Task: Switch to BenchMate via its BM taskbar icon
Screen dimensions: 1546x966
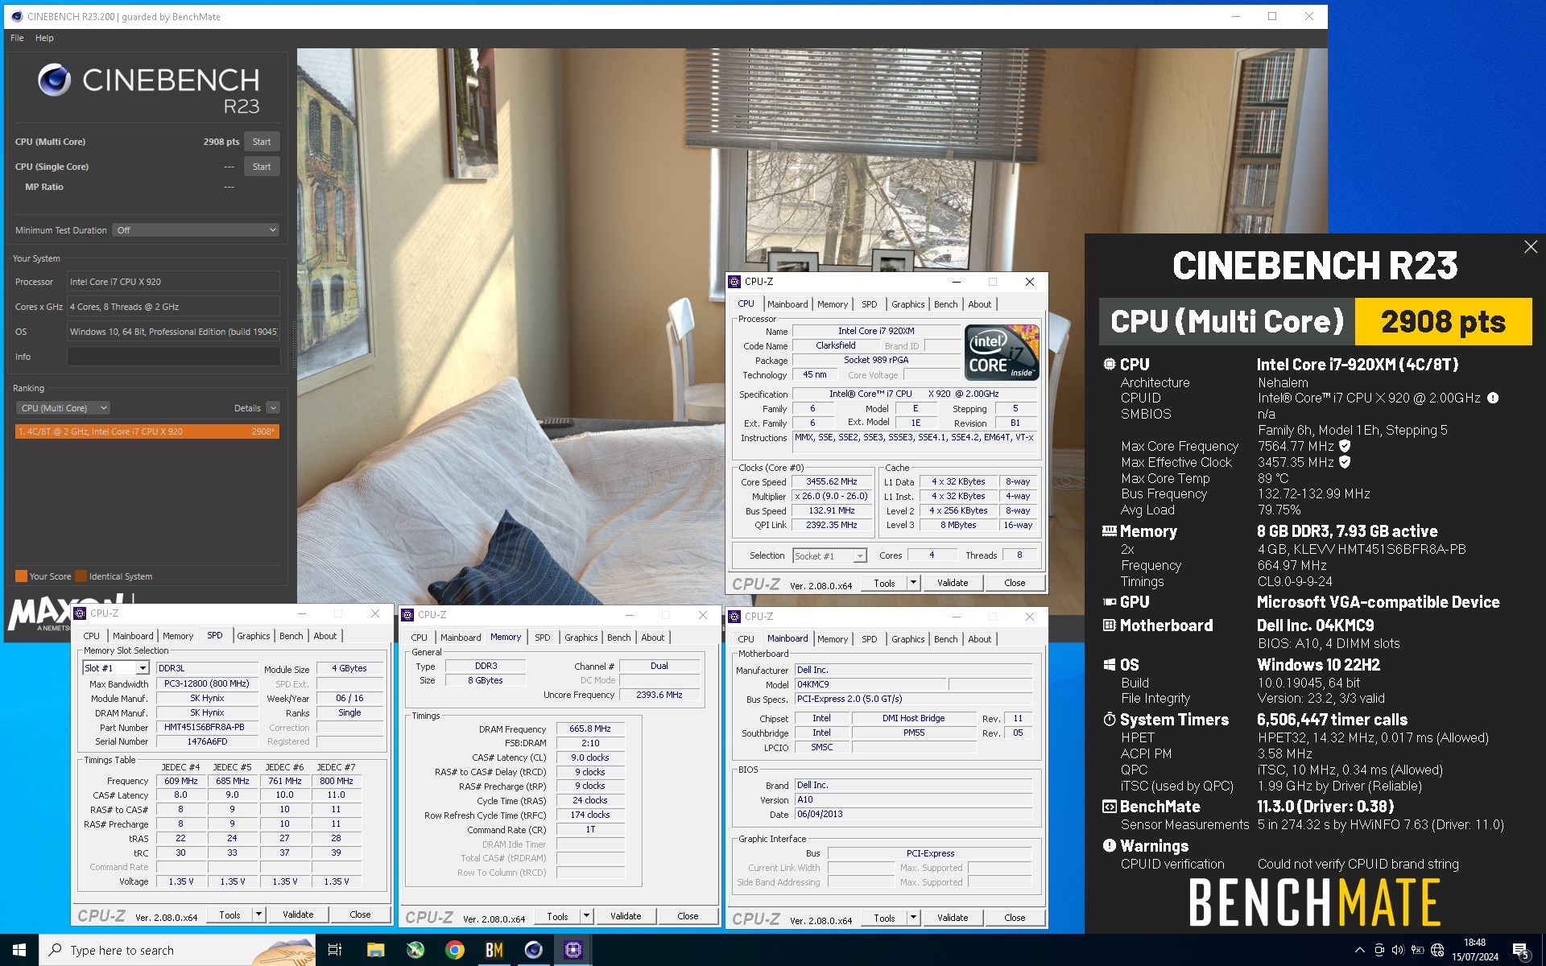Action: tap(494, 950)
